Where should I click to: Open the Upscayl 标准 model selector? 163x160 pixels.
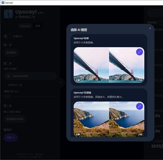coord(30,76)
